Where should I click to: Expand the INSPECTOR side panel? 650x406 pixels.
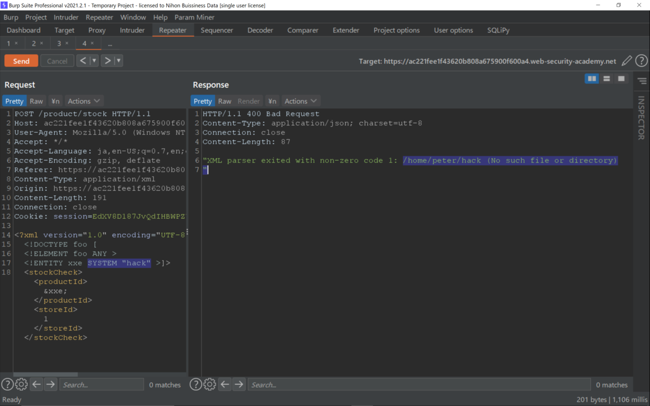pos(641,118)
